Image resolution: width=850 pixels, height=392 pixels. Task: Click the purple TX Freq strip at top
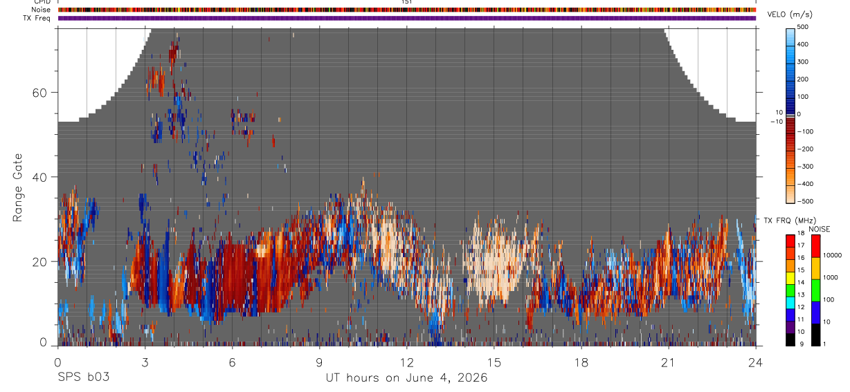407,18
